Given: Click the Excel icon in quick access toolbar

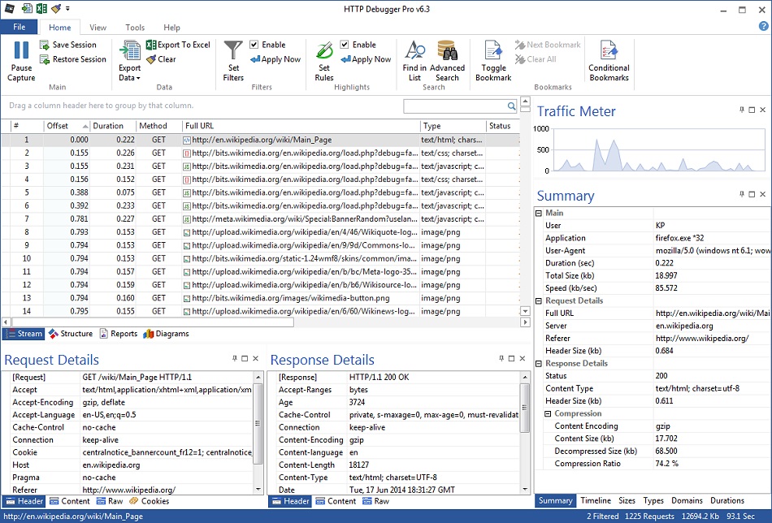Looking at the screenshot, I should [x=41, y=8].
